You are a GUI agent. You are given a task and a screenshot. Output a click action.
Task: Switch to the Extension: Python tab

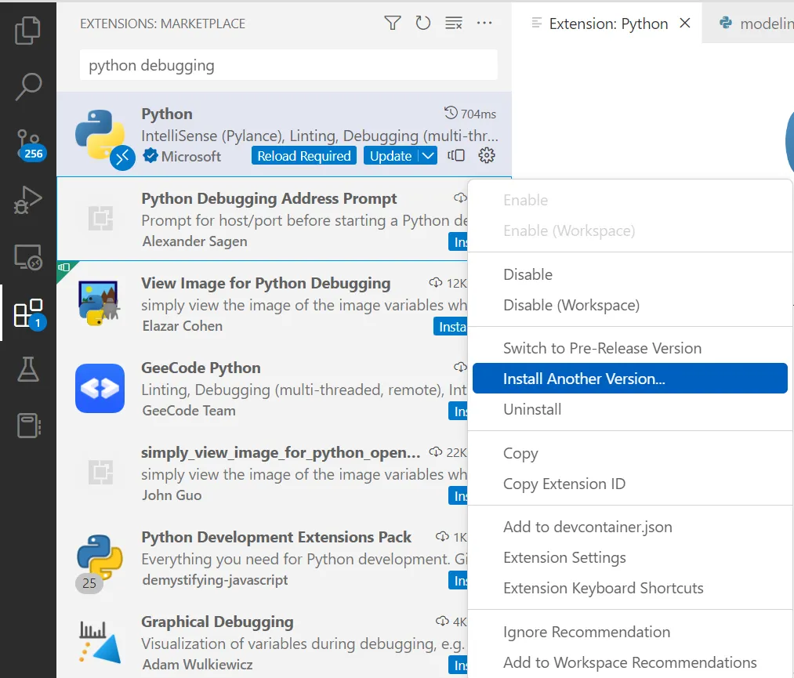(x=607, y=24)
